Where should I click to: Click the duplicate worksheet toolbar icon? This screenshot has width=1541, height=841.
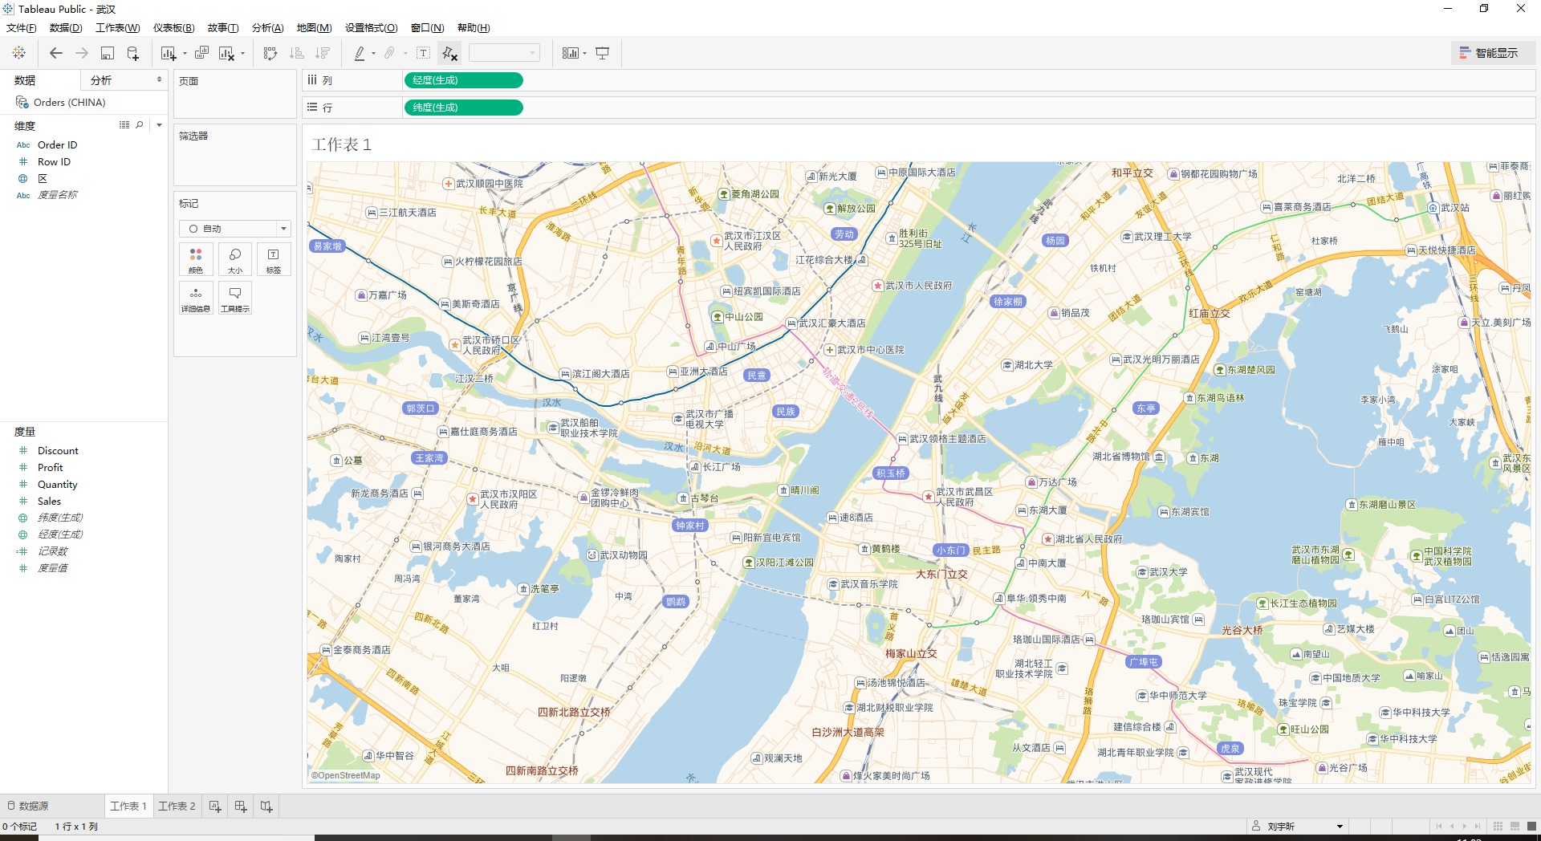201,53
